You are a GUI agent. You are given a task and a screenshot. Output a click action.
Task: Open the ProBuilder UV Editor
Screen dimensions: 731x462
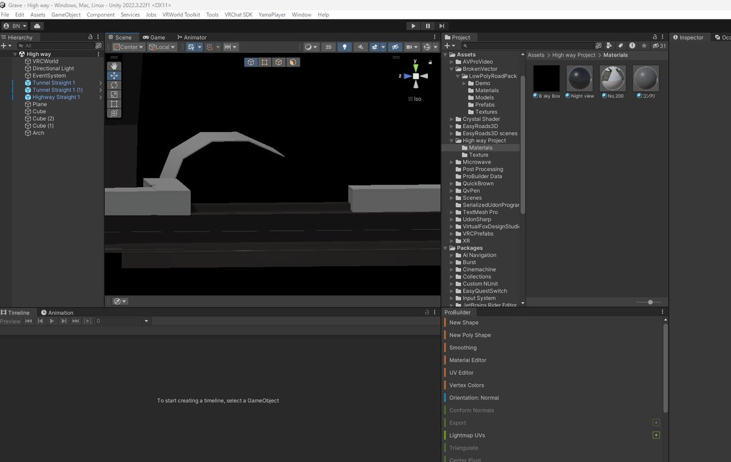[x=461, y=373]
